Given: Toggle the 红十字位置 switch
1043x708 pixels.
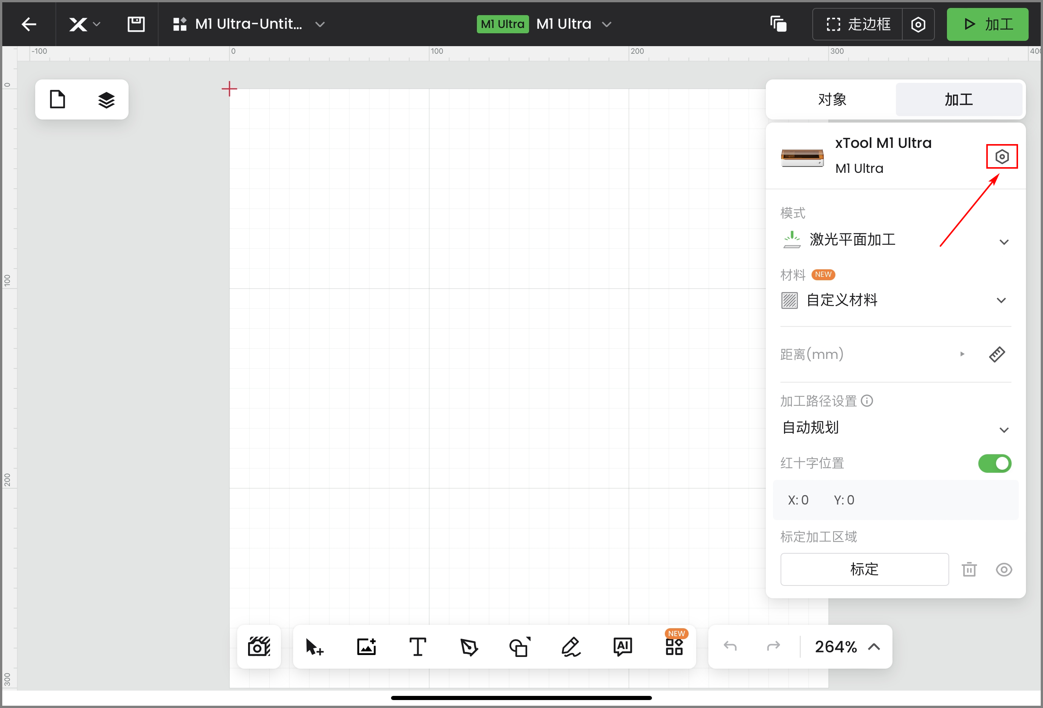Looking at the screenshot, I should pos(995,463).
